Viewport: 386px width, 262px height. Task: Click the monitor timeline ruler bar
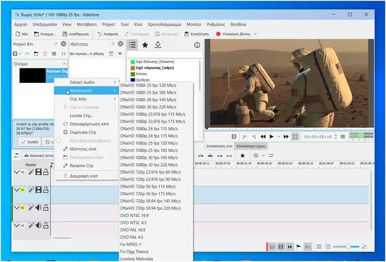(x=289, y=130)
